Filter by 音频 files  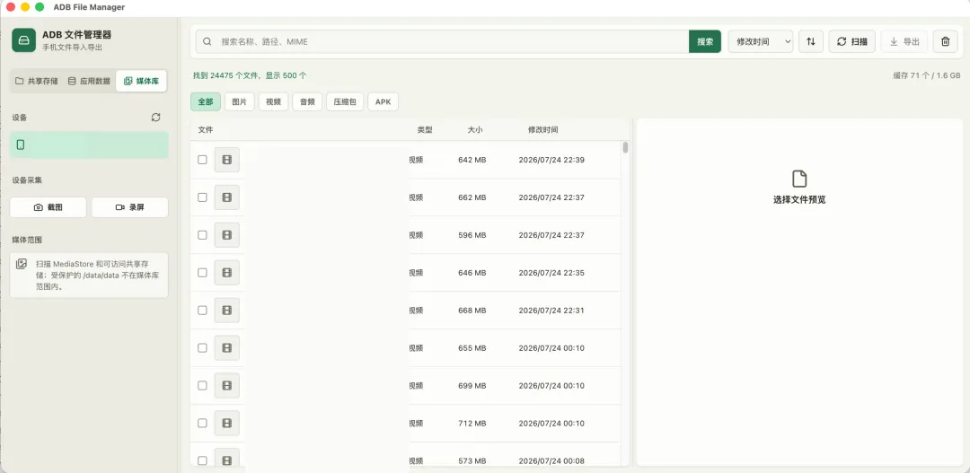307,102
